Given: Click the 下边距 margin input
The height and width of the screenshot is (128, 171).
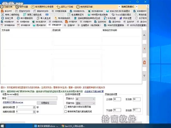Looking at the screenshot, I should [x=117, y=110].
